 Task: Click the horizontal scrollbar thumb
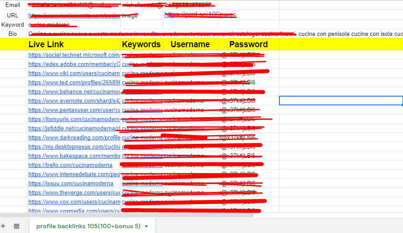pos(127,215)
